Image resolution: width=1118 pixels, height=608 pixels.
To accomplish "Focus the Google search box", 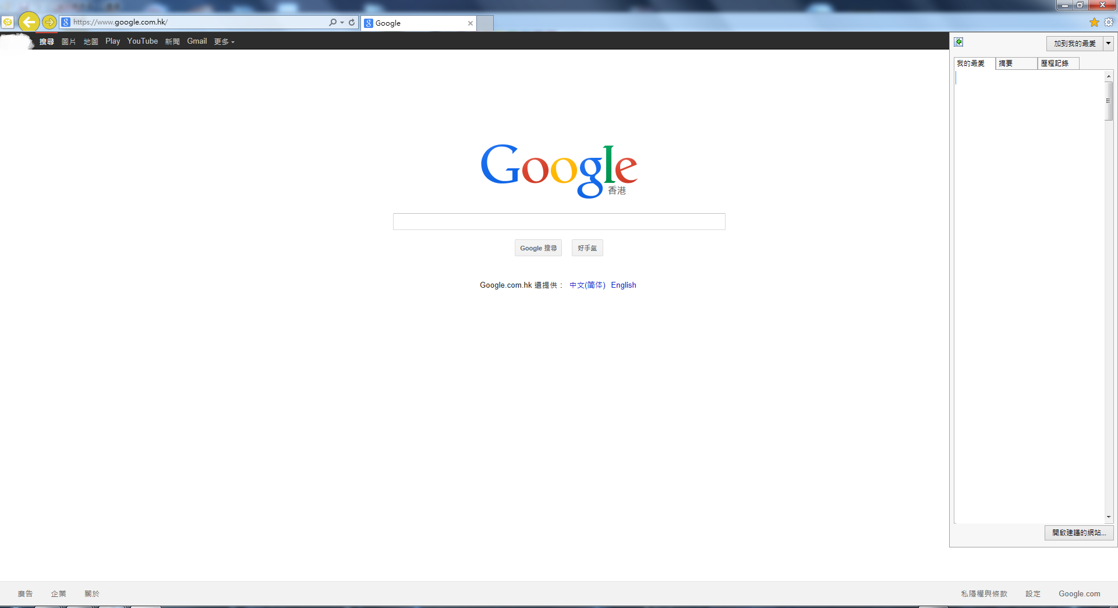I will pos(559,221).
